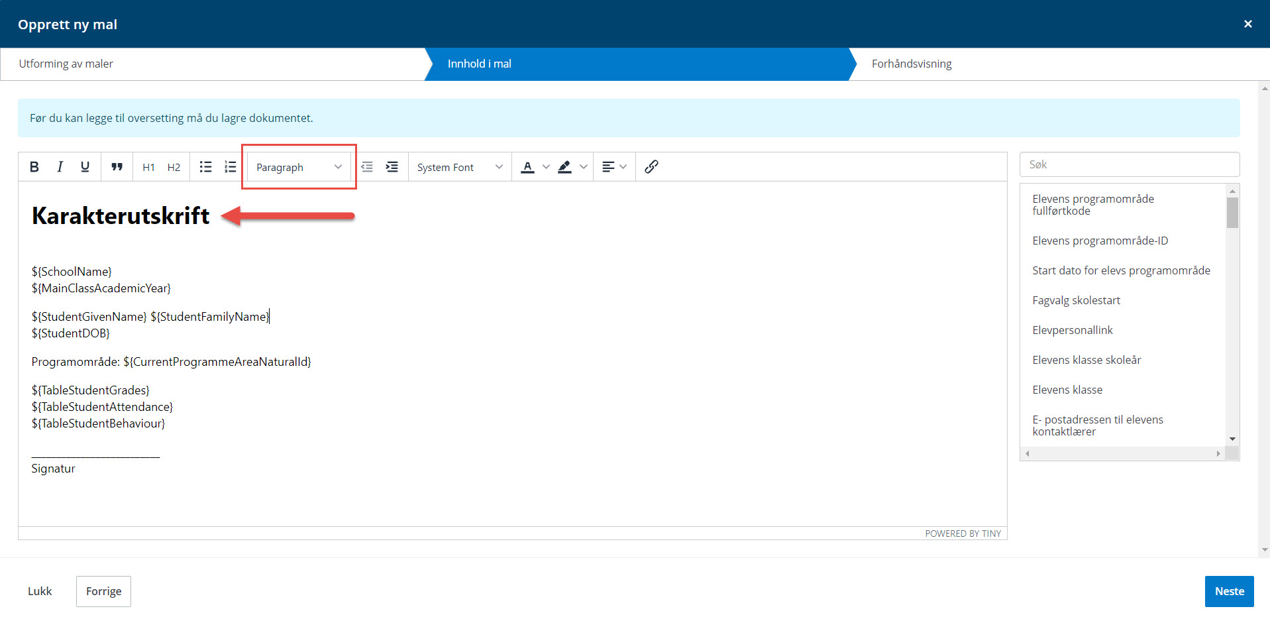Click the Søk search field
Viewport: 1270px width, 619px height.
click(x=1129, y=164)
